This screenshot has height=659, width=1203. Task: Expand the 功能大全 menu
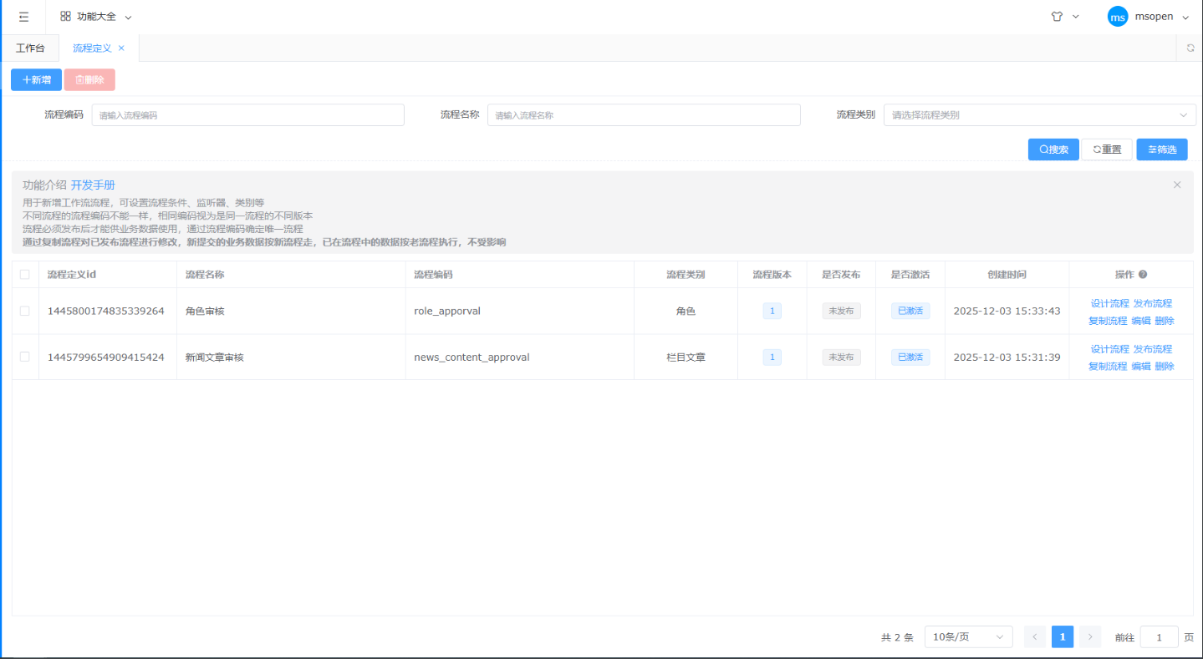pos(95,17)
